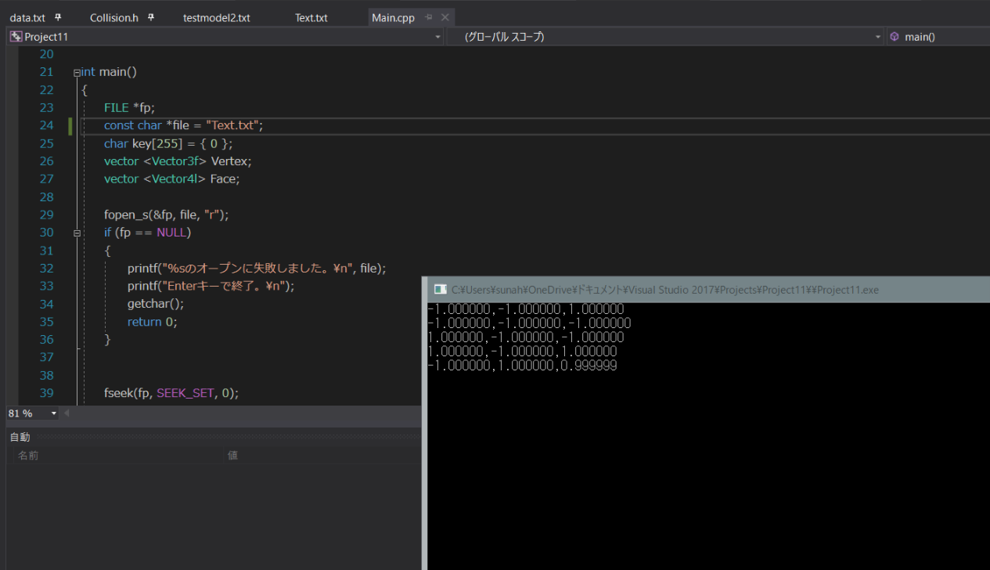Screen dimensions: 990x570
Task: Click console output -1.000000,-1.000000,1.000000 first line
Action: (x=526, y=309)
